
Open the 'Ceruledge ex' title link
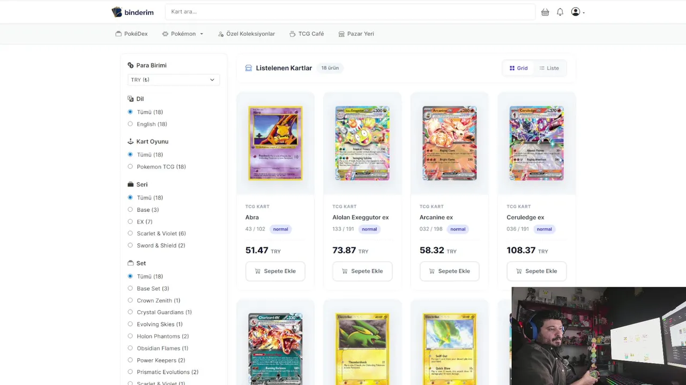(525, 217)
